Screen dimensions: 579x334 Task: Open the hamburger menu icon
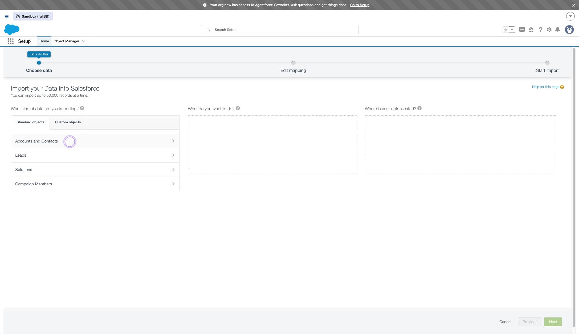click(7, 17)
